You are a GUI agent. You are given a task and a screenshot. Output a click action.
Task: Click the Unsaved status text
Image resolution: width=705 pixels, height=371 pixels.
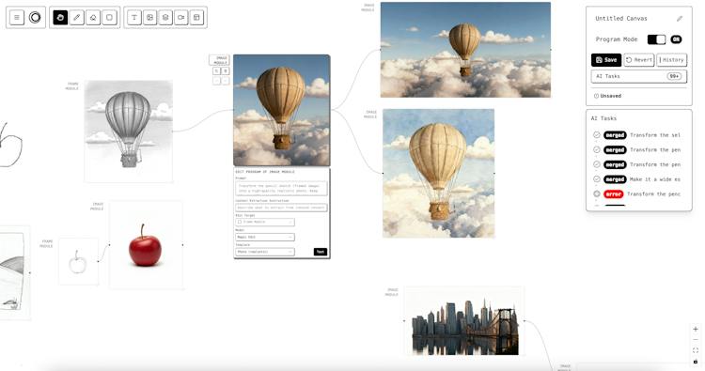click(x=610, y=96)
